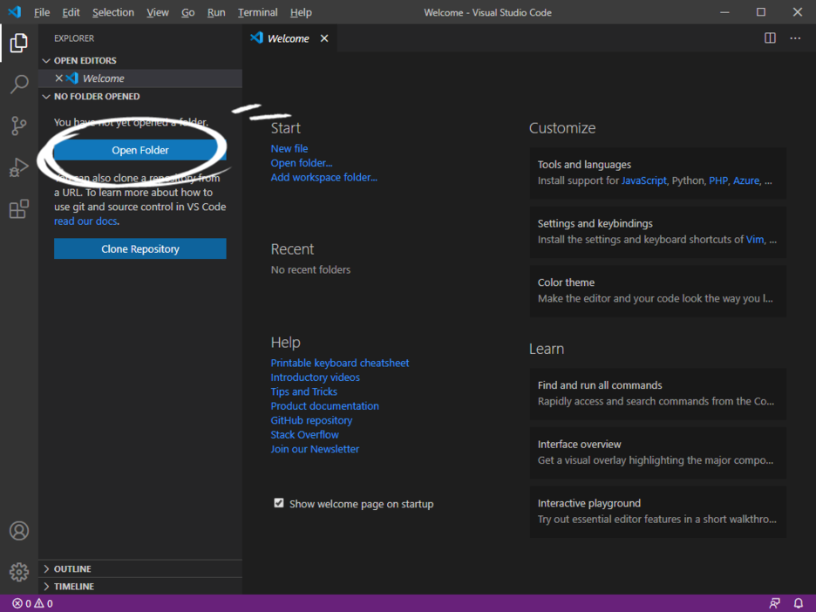
Task: Open the Help menu
Action: [301, 12]
